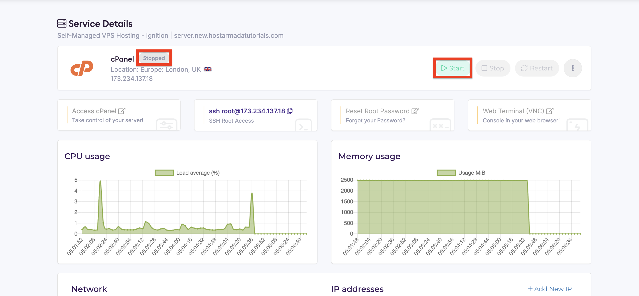Click the Stopped status badge
639x296 pixels.
pyautogui.click(x=154, y=58)
